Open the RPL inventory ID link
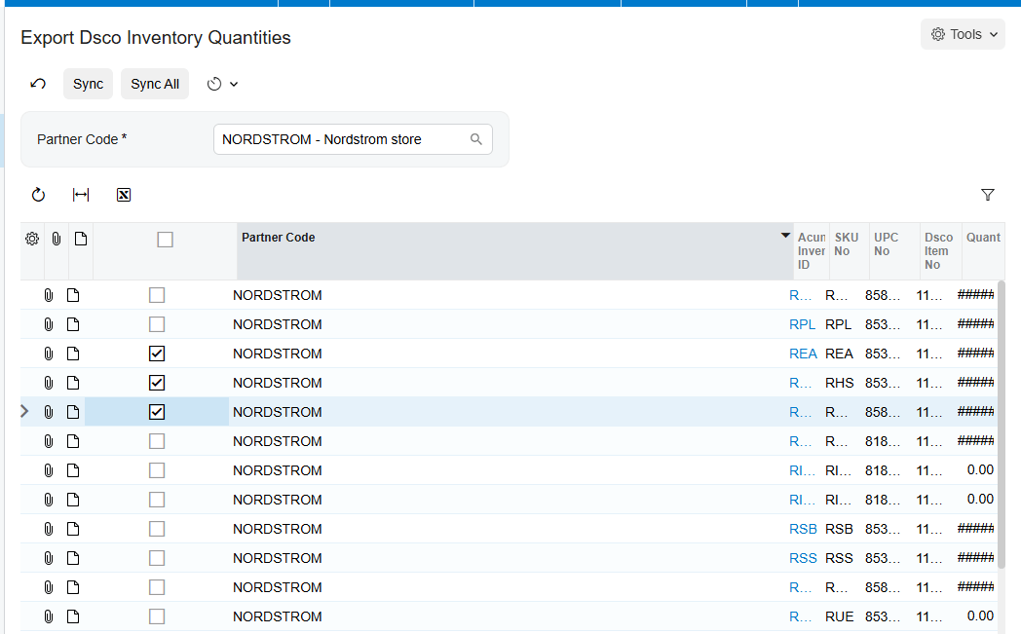Screen dimensions: 1021x634 click(802, 324)
